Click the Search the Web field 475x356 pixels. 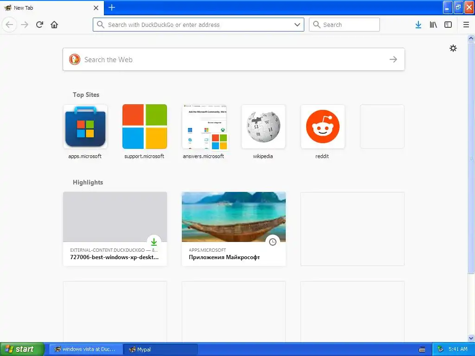click(x=234, y=59)
